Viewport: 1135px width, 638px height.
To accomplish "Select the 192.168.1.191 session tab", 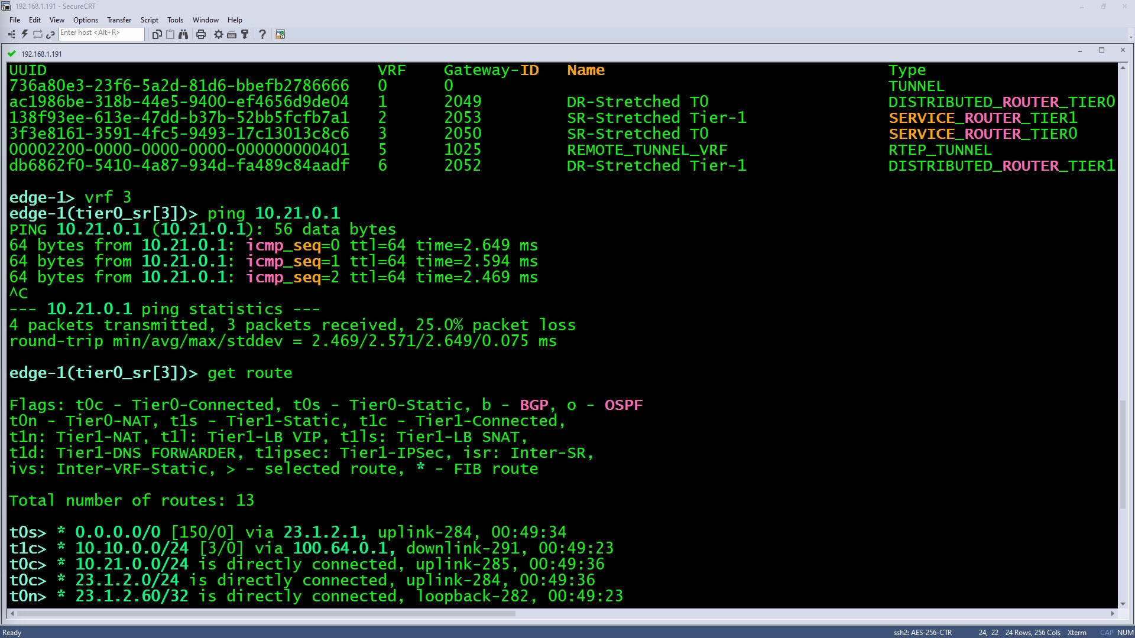I will pos(41,54).
